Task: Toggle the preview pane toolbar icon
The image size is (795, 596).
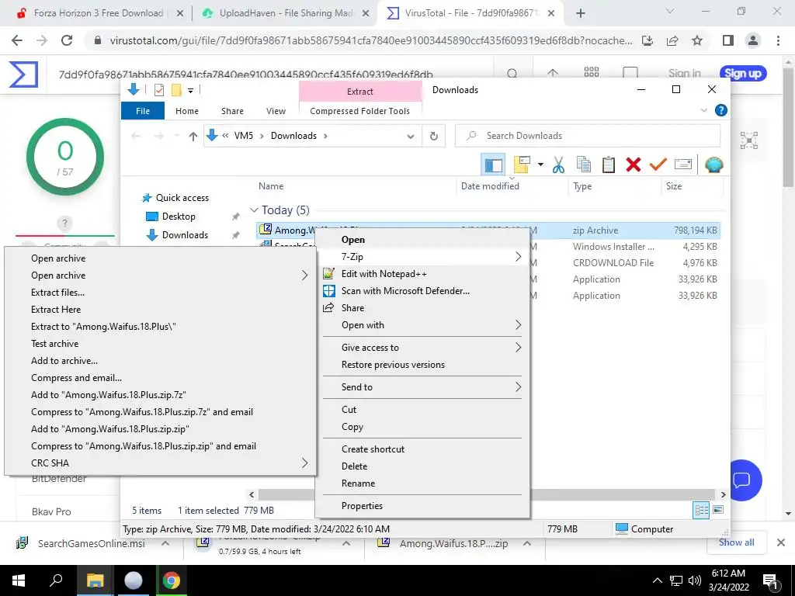Action: [x=493, y=165]
